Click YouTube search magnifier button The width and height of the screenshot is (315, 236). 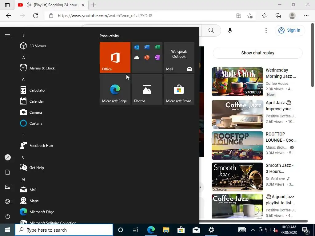pyautogui.click(x=211, y=30)
